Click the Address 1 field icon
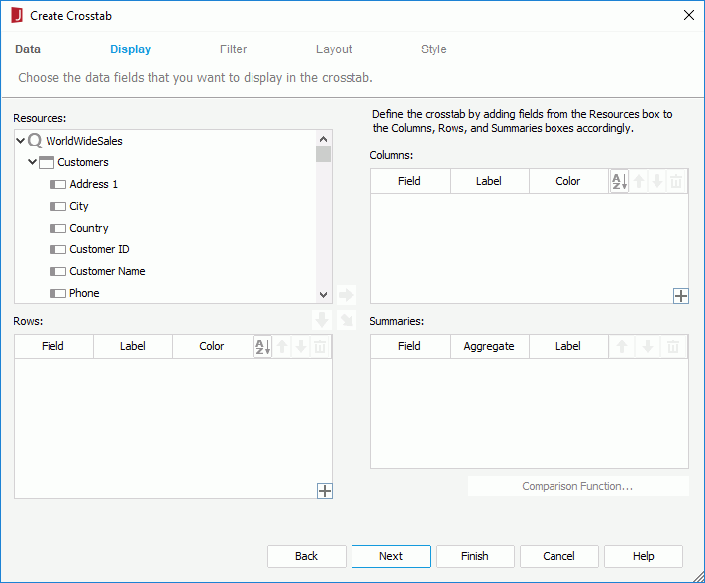This screenshot has width=705, height=583. [58, 185]
